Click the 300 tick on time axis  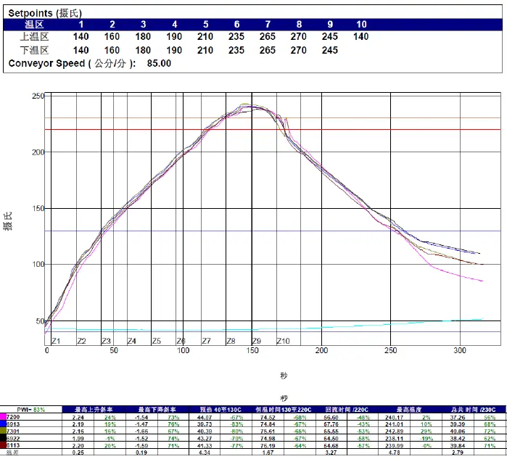coord(460,350)
